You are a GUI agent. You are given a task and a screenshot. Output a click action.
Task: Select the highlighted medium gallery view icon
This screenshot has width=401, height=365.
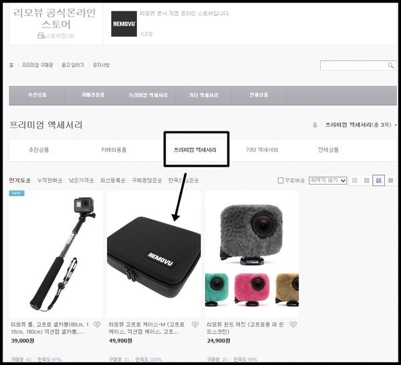pyautogui.click(x=378, y=181)
